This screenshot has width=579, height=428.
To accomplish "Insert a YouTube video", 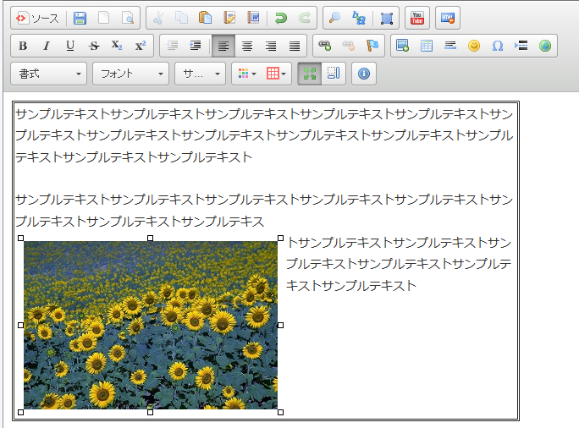I will point(416,19).
